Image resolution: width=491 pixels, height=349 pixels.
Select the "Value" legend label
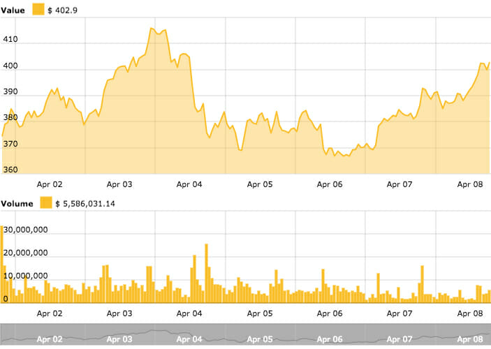(x=15, y=10)
